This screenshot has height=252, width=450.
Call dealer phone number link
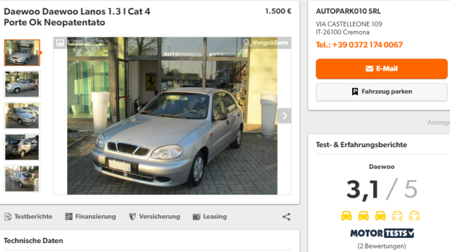(x=359, y=45)
